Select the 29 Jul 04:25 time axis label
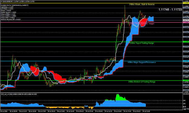 coord(80,111)
